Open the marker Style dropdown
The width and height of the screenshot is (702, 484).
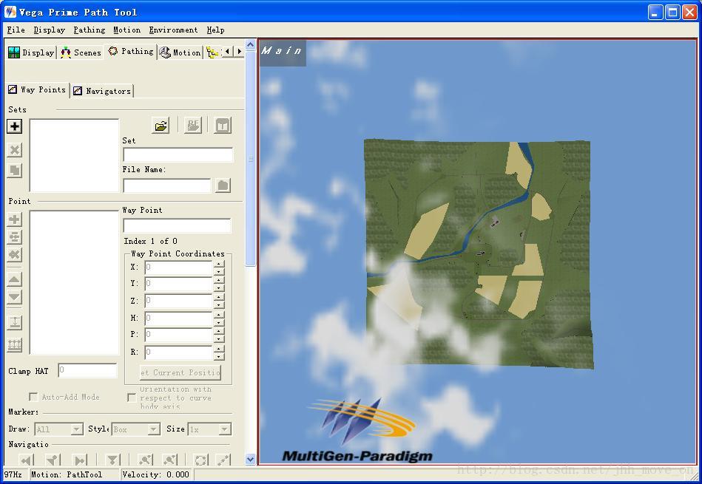click(x=154, y=429)
